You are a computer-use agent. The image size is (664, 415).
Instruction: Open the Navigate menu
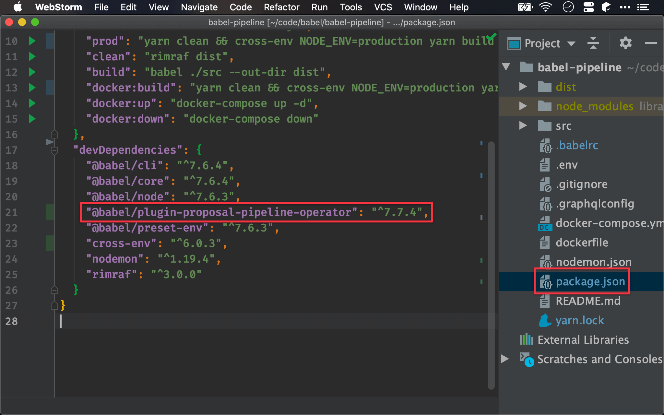(199, 7)
